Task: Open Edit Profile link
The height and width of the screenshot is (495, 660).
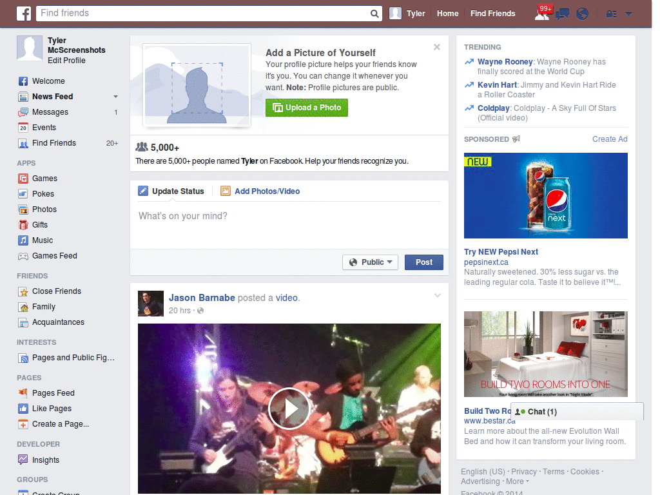Action: (x=66, y=61)
